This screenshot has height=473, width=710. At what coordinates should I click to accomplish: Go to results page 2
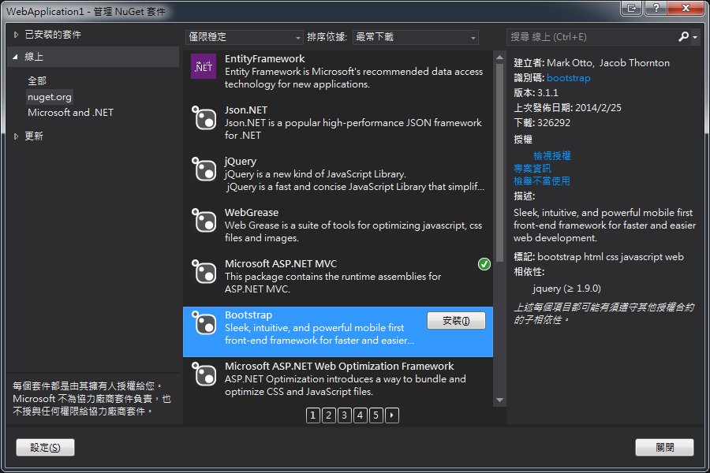pyautogui.click(x=329, y=415)
